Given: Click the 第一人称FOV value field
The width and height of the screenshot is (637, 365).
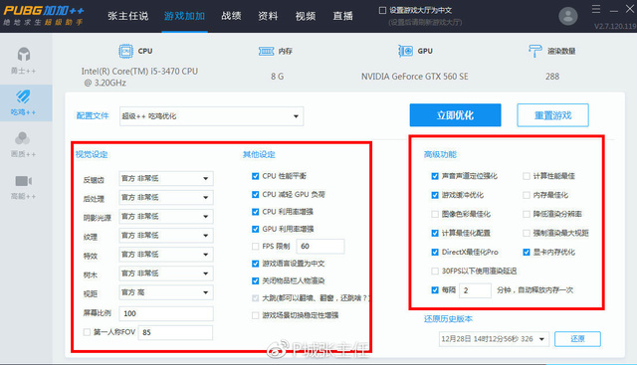Looking at the screenshot, I should (x=175, y=332).
